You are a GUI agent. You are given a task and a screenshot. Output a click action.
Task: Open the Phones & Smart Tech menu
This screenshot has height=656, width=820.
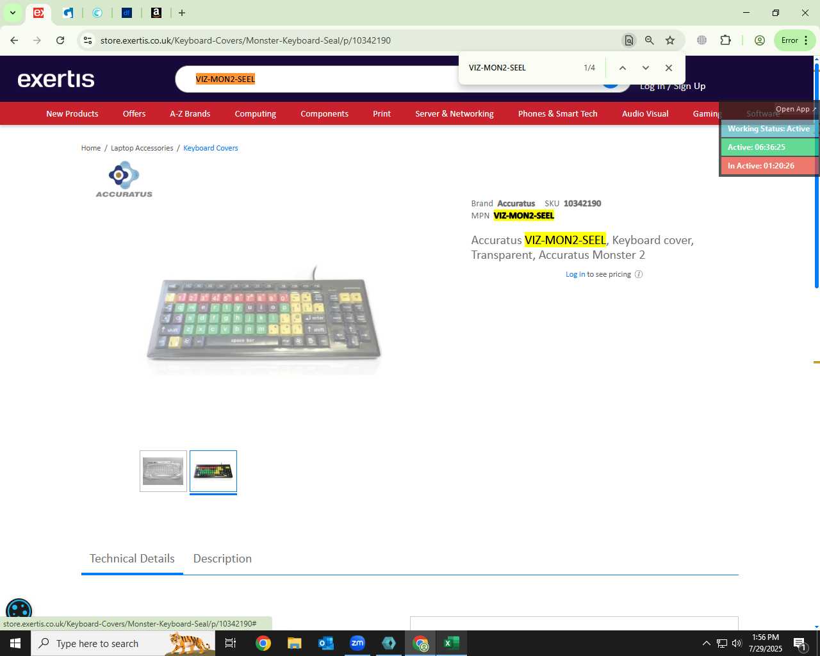click(x=558, y=113)
